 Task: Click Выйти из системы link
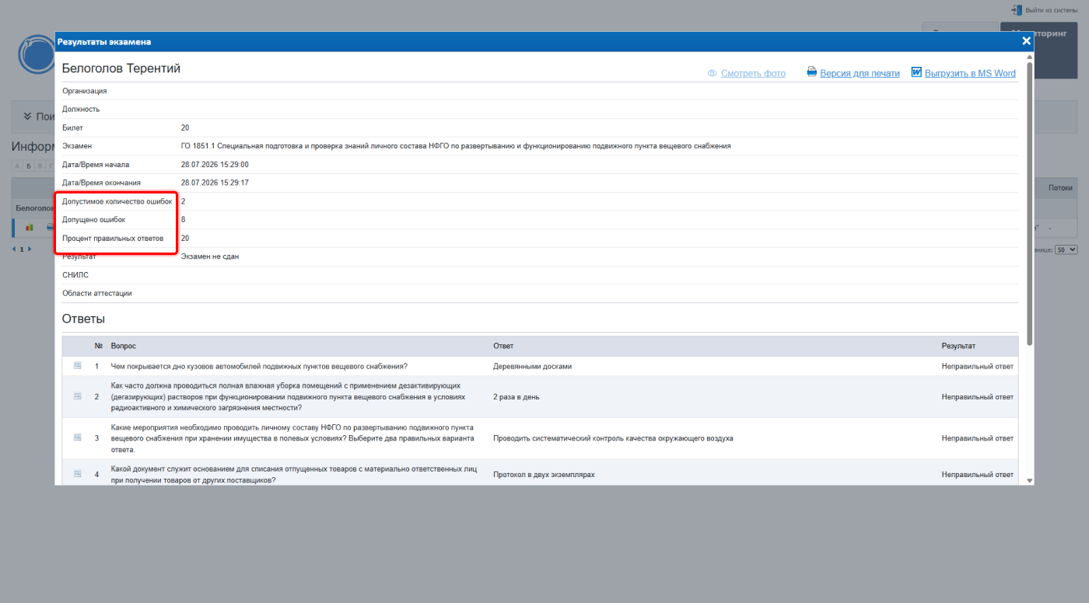coord(1051,10)
